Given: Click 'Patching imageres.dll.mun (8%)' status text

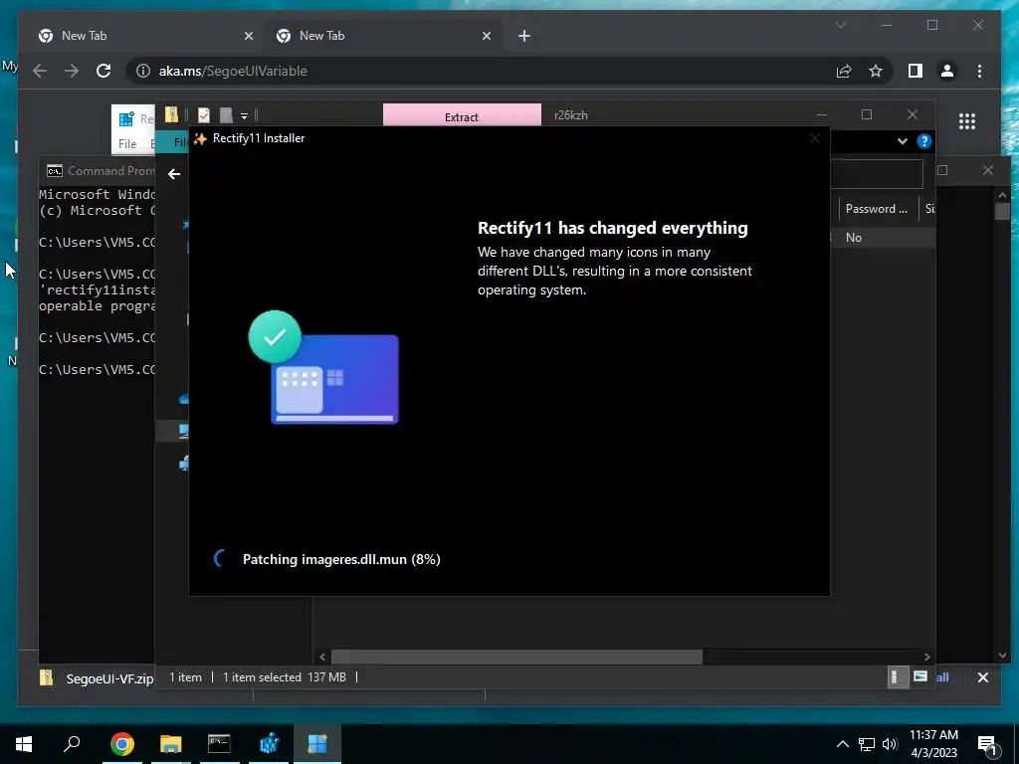Looking at the screenshot, I should point(341,559).
